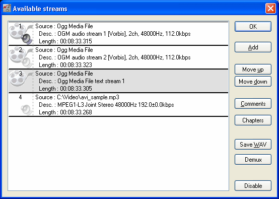
Task: Select OGM audio stream 1 [Vorbis] description
Action: tap(115, 34)
